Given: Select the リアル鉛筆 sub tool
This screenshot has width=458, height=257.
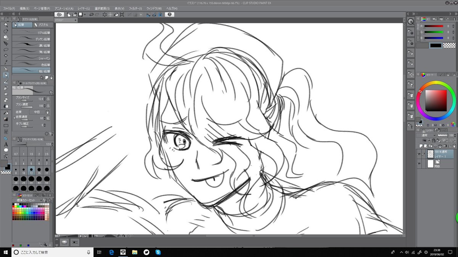Looking at the screenshot, I should click(31, 32).
